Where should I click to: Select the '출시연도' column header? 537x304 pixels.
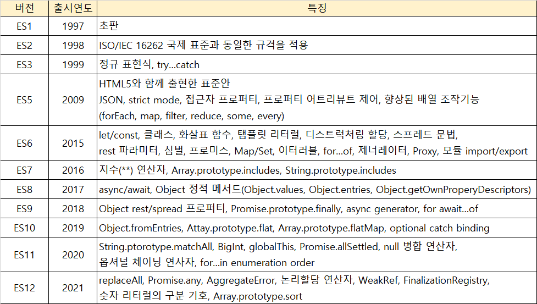[x=73, y=8]
